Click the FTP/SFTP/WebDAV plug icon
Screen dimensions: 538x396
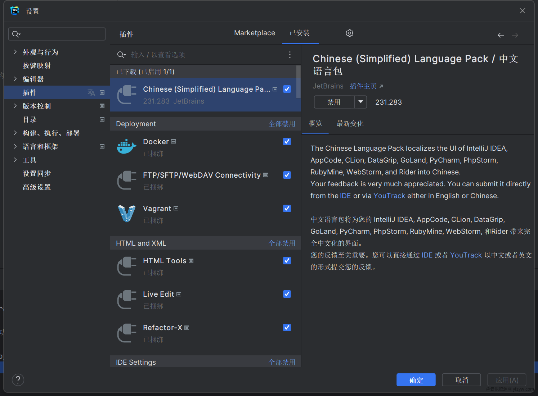click(127, 180)
